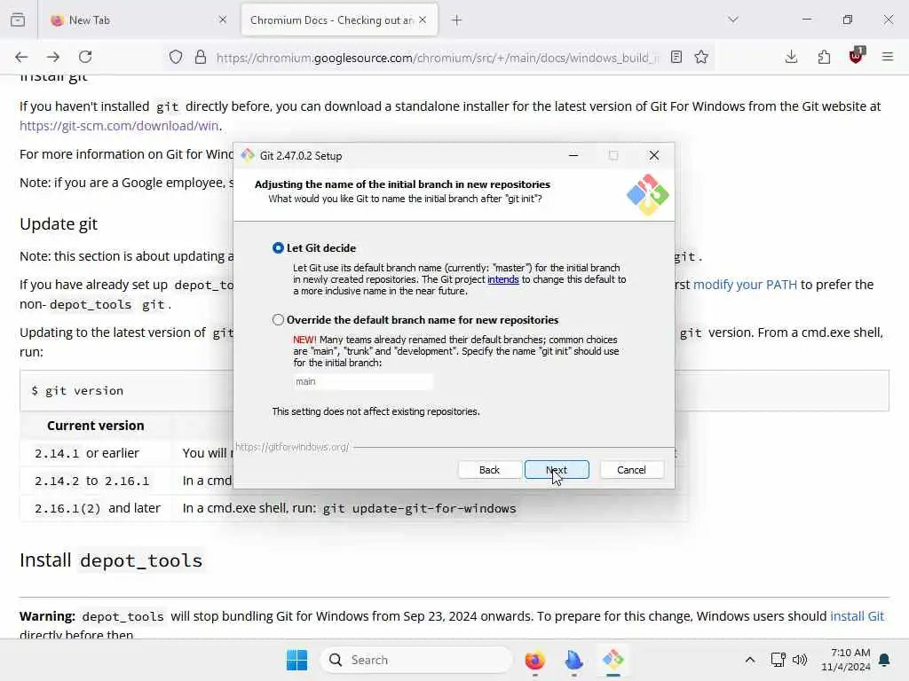The width and height of the screenshot is (909, 681).
Task: Open the extensions puzzle icon
Action: [824, 57]
